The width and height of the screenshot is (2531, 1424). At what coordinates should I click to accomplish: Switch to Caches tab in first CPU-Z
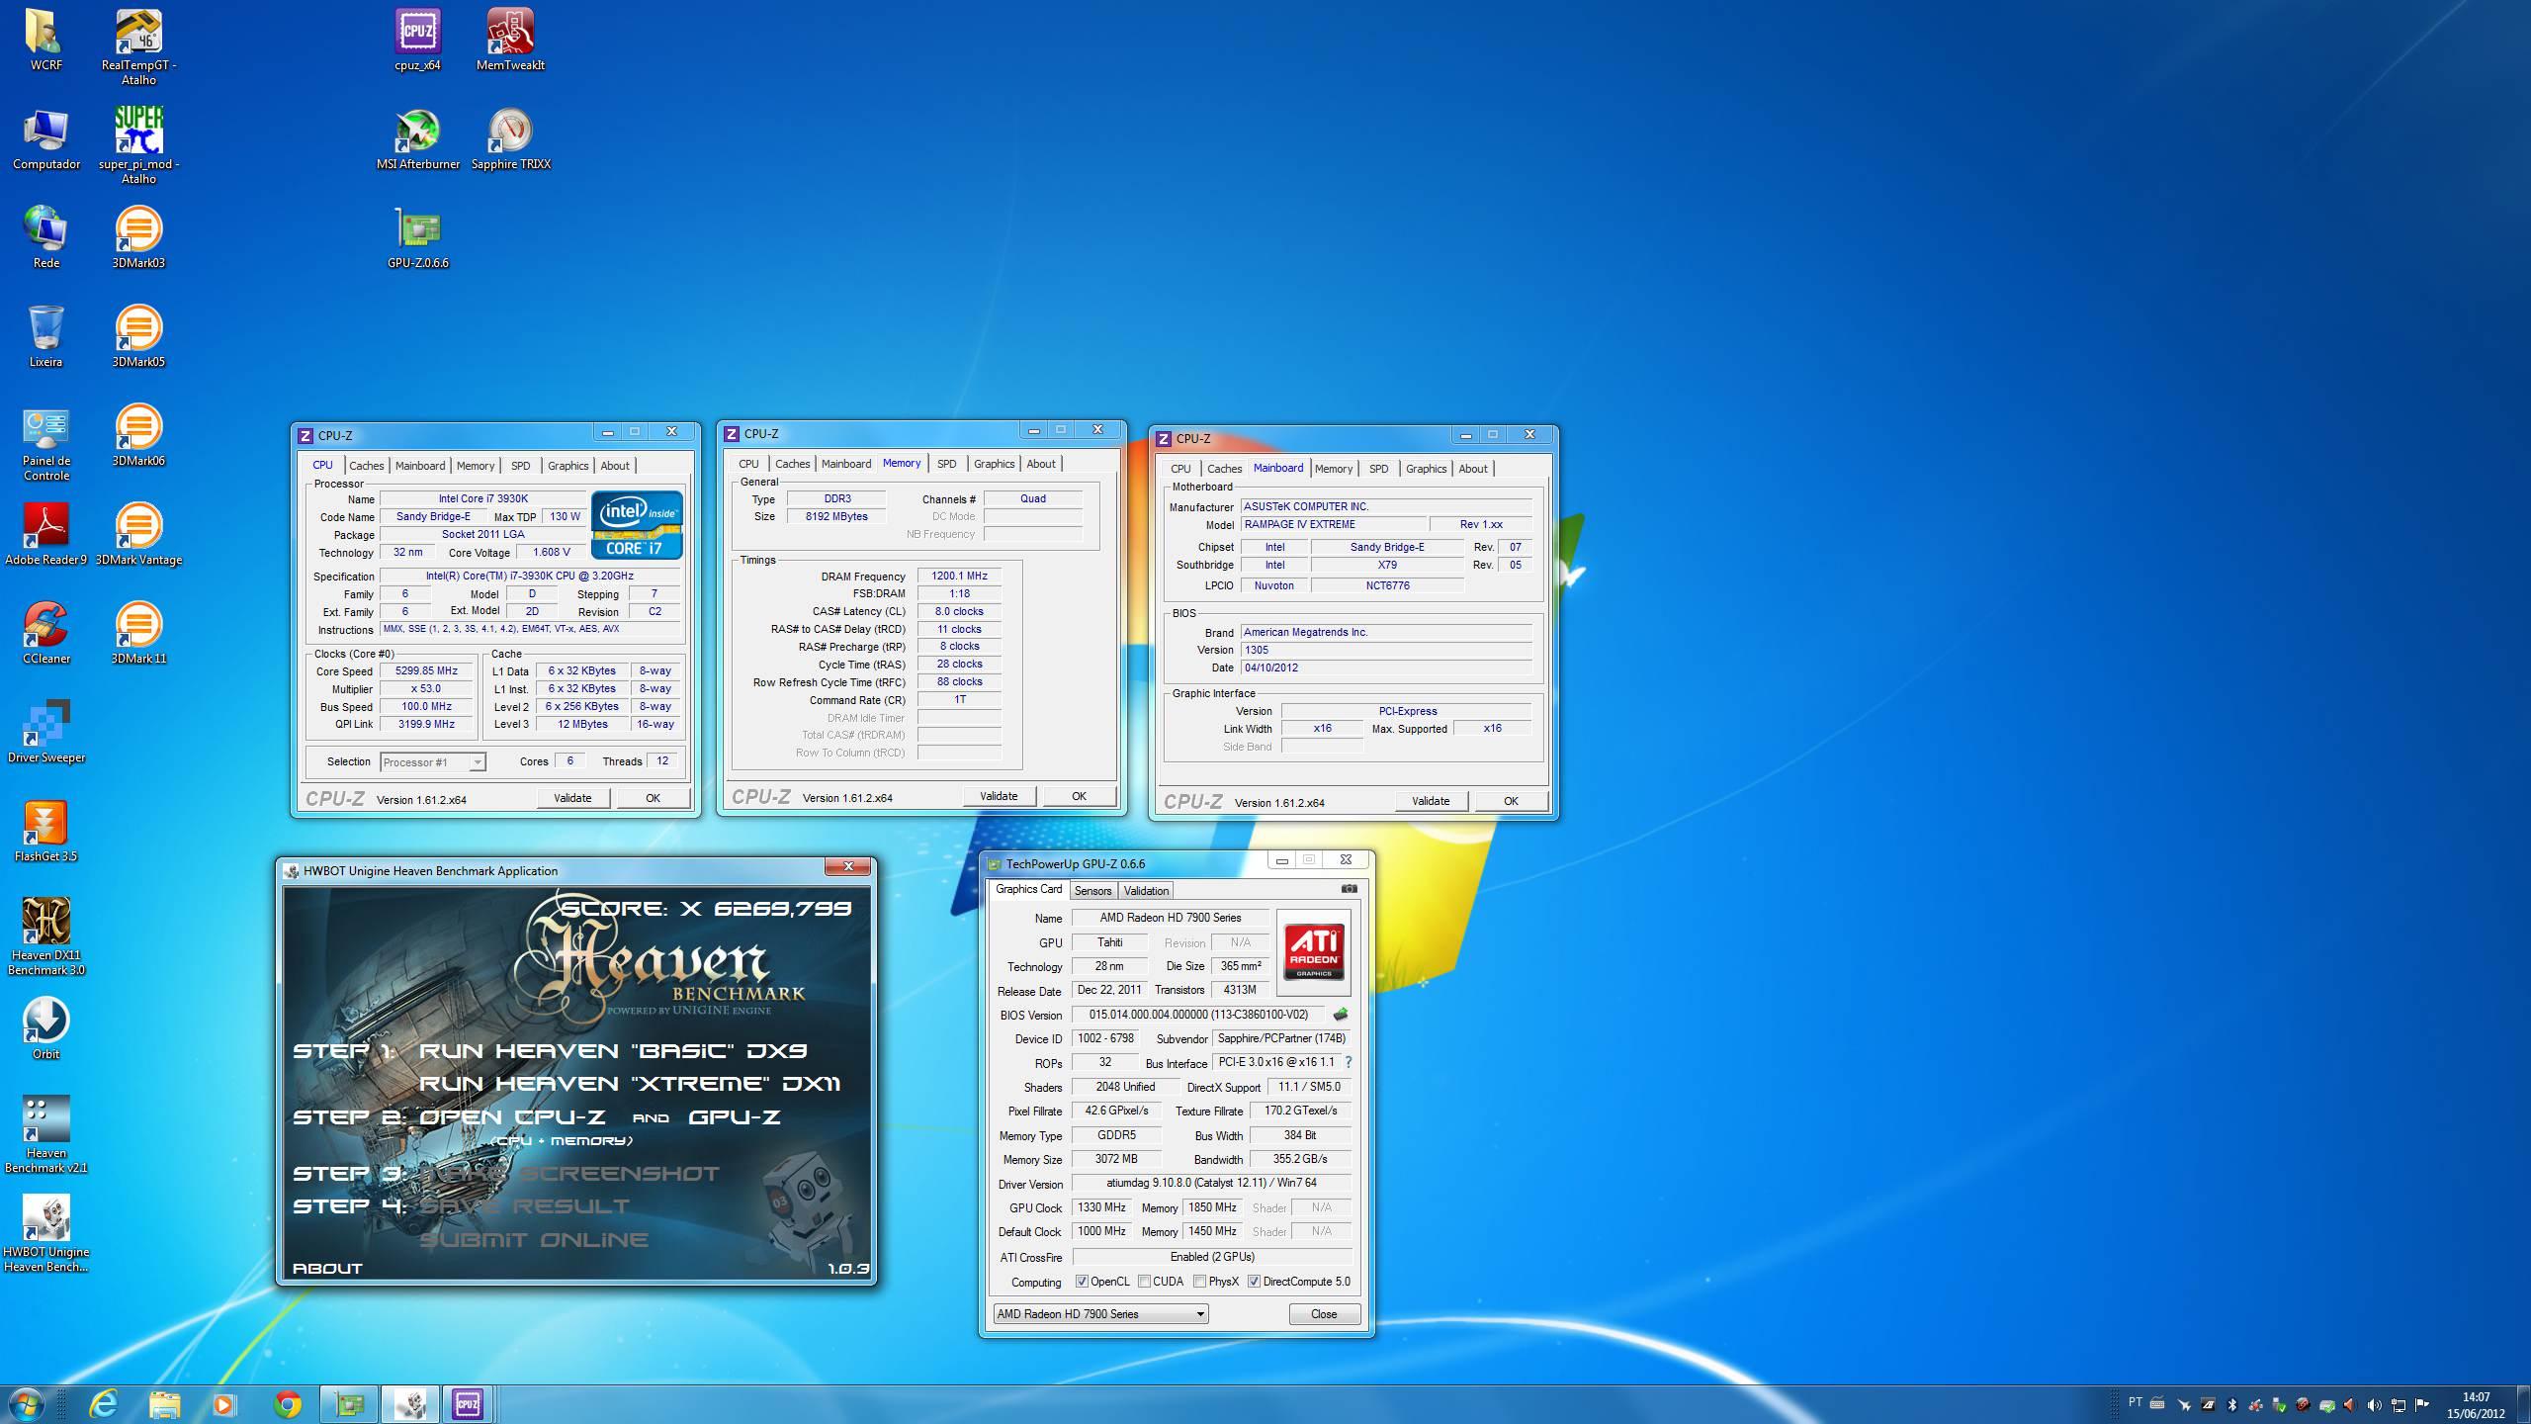[x=366, y=466]
